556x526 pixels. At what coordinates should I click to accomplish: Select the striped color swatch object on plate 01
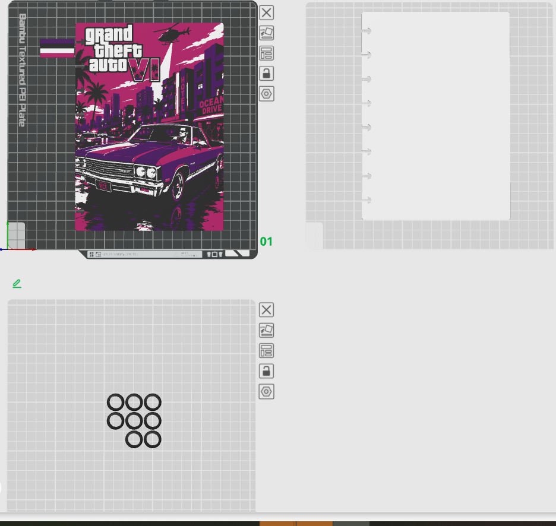click(x=57, y=48)
